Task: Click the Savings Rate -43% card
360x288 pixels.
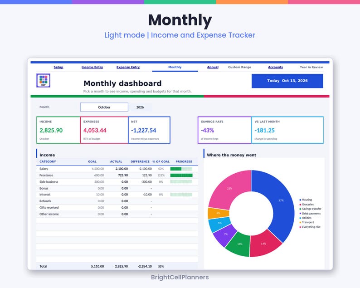Action: (225, 130)
